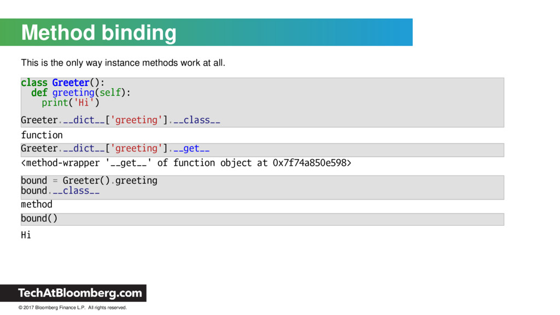Click the print('Hi') statement
This screenshot has width=560, height=315.
tap(71, 102)
